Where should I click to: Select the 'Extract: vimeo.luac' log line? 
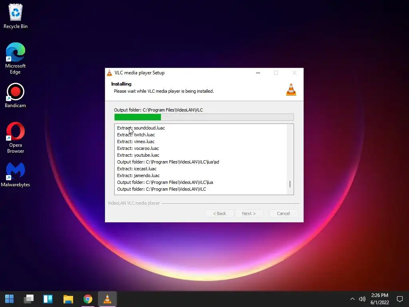click(x=136, y=142)
